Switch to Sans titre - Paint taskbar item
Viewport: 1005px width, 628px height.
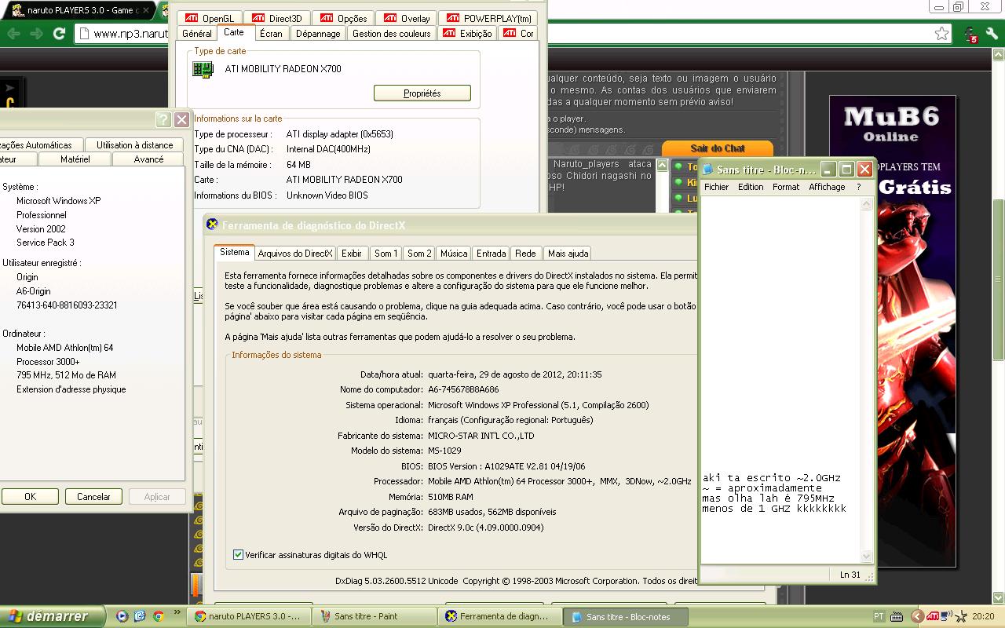(374, 616)
